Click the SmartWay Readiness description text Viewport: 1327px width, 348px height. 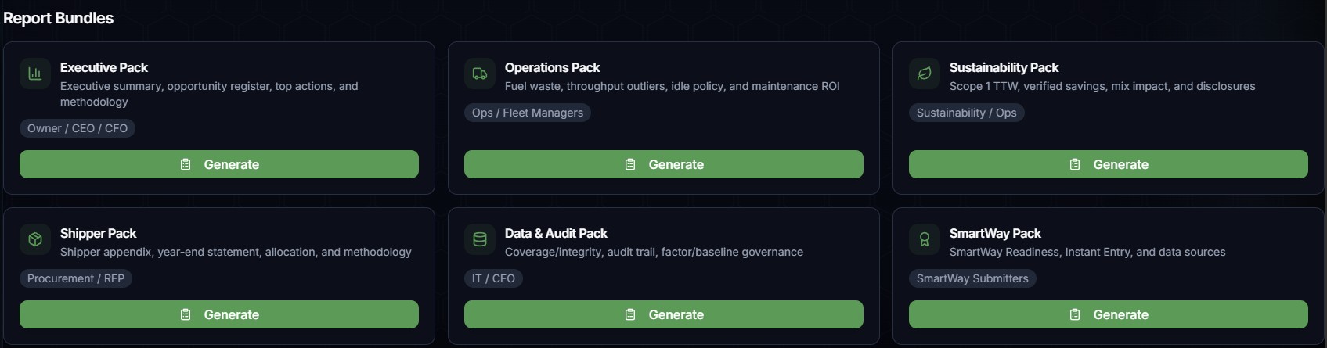1087,252
